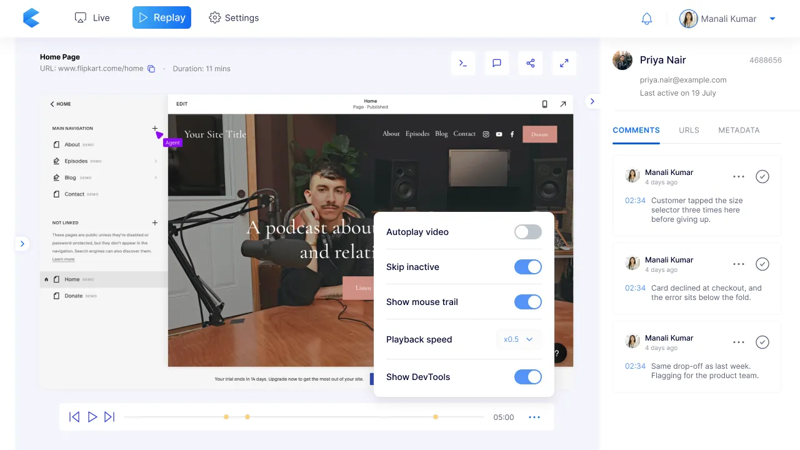This screenshot has width=800, height=450.
Task: Skip to previous replay segment
Action: [x=74, y=417]
